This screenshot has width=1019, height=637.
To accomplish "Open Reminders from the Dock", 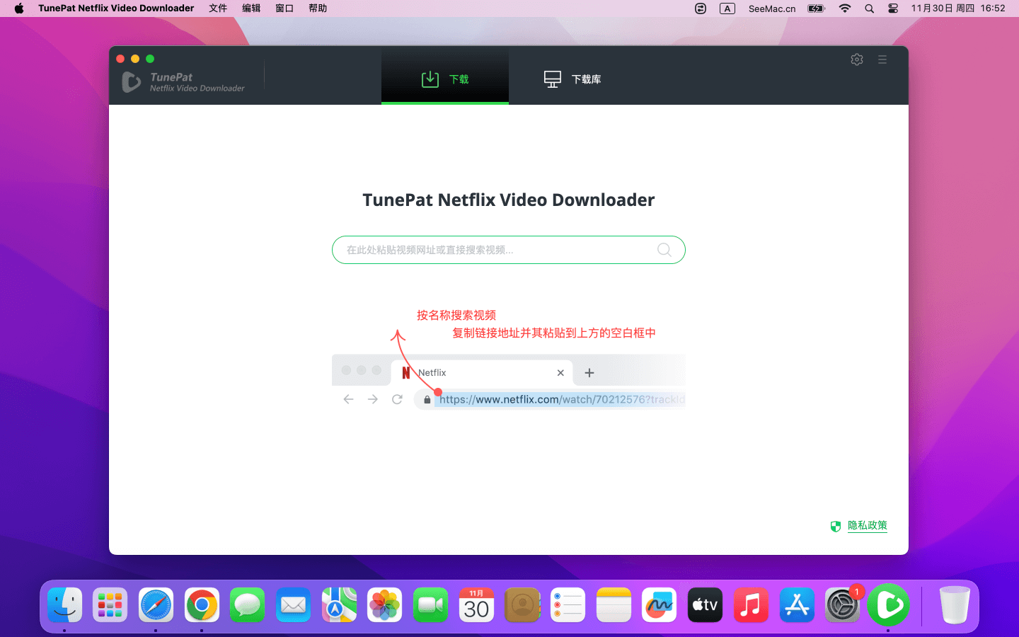I will pyautogui.click(x=568, y=605).
